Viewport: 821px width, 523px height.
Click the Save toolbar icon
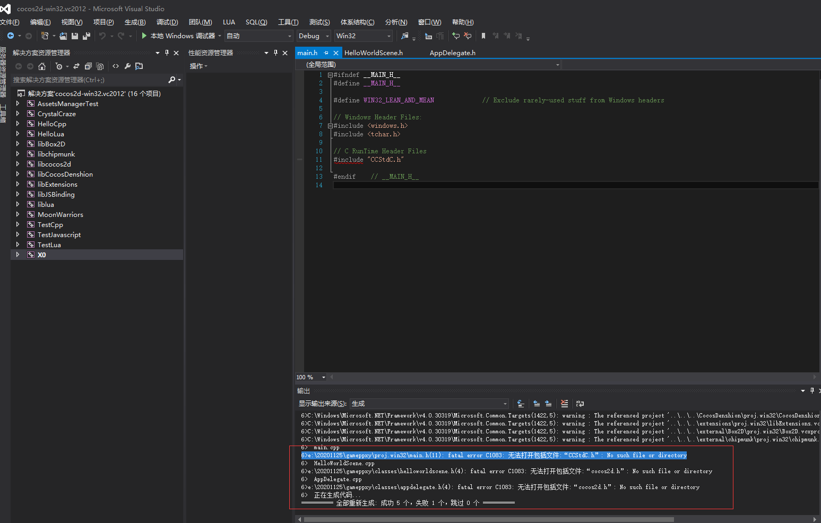75,36
